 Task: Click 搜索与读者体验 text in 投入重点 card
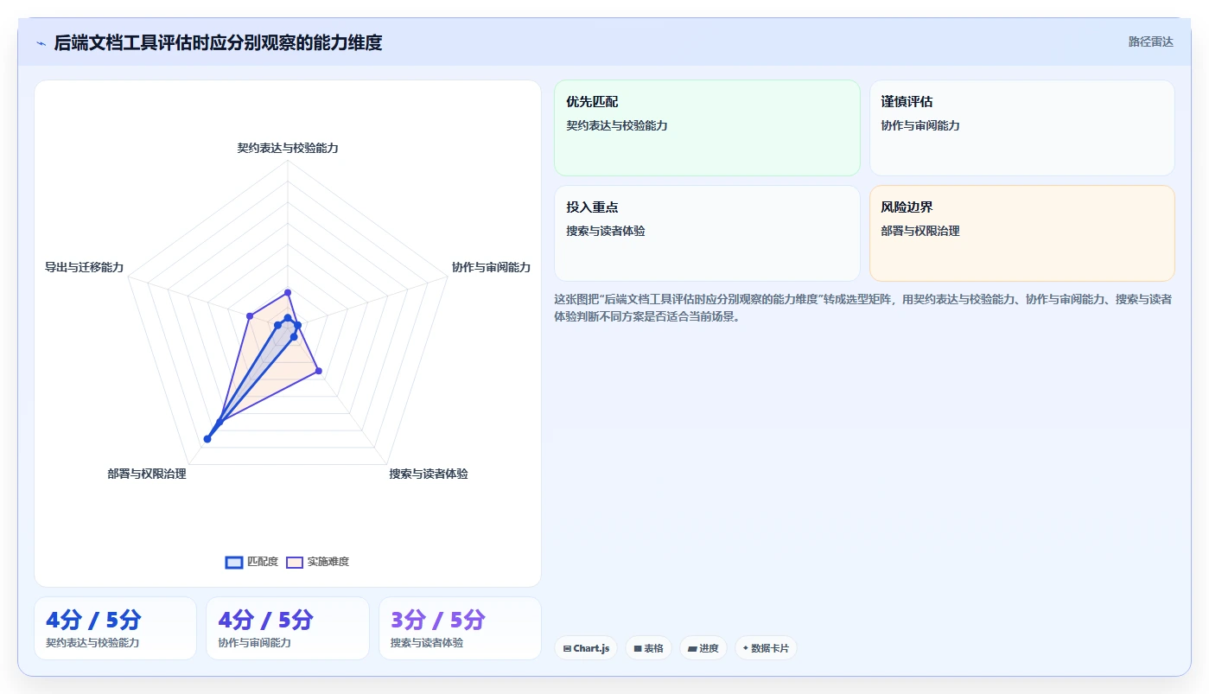(606, 231)
